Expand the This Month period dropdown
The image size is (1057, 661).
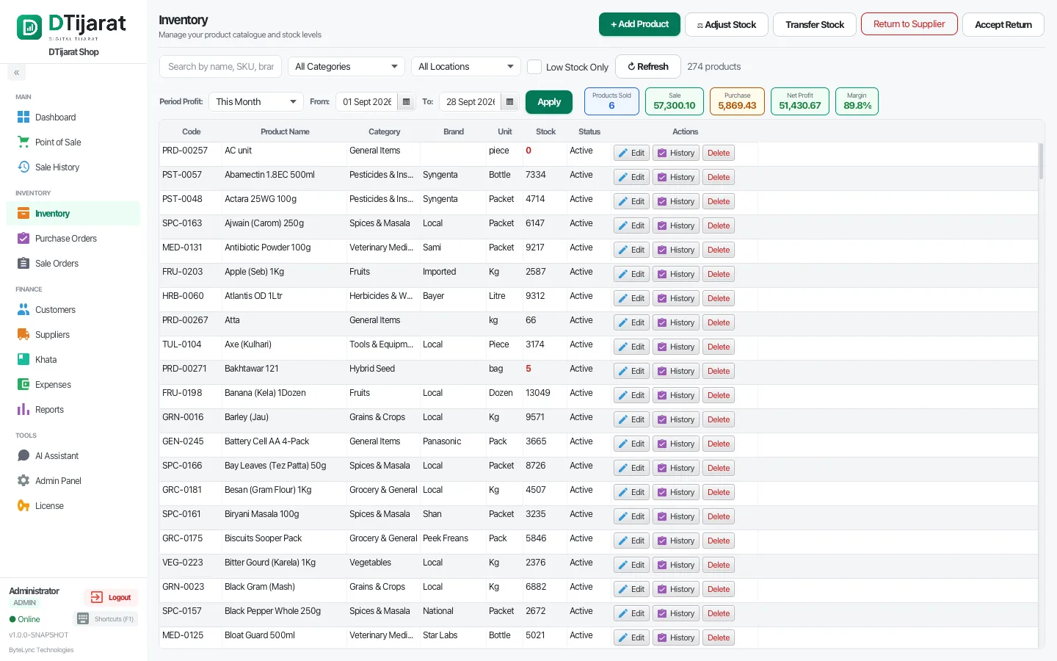(x=256, y=102)
